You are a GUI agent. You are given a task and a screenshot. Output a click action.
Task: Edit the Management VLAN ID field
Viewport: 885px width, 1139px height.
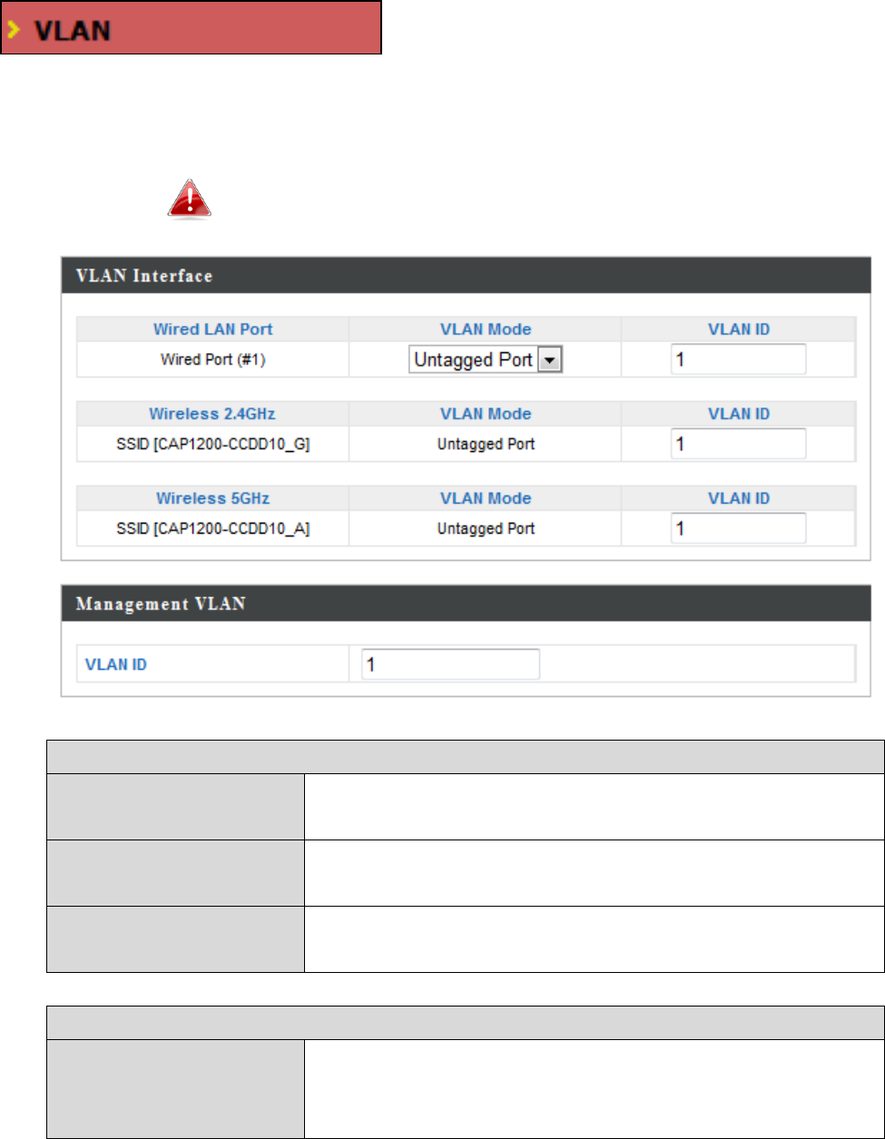click(450, 664)
